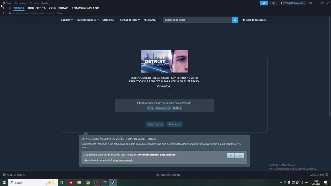Image resolution: width=331 pixels, height=186 pixels.
Task: Switch to the BIBLIOTECA tab
Action: 37,8
